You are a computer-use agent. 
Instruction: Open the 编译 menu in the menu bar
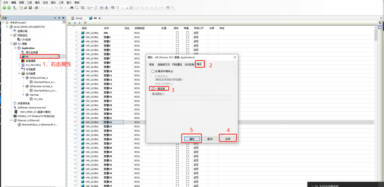pyautogui.click(x=37, y=2)
